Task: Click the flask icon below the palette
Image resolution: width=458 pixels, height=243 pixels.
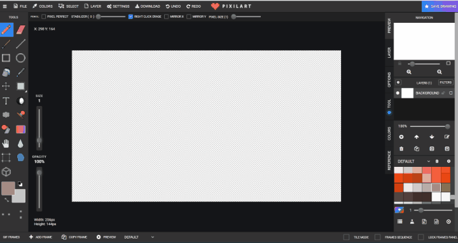Action: pos(412,221)
